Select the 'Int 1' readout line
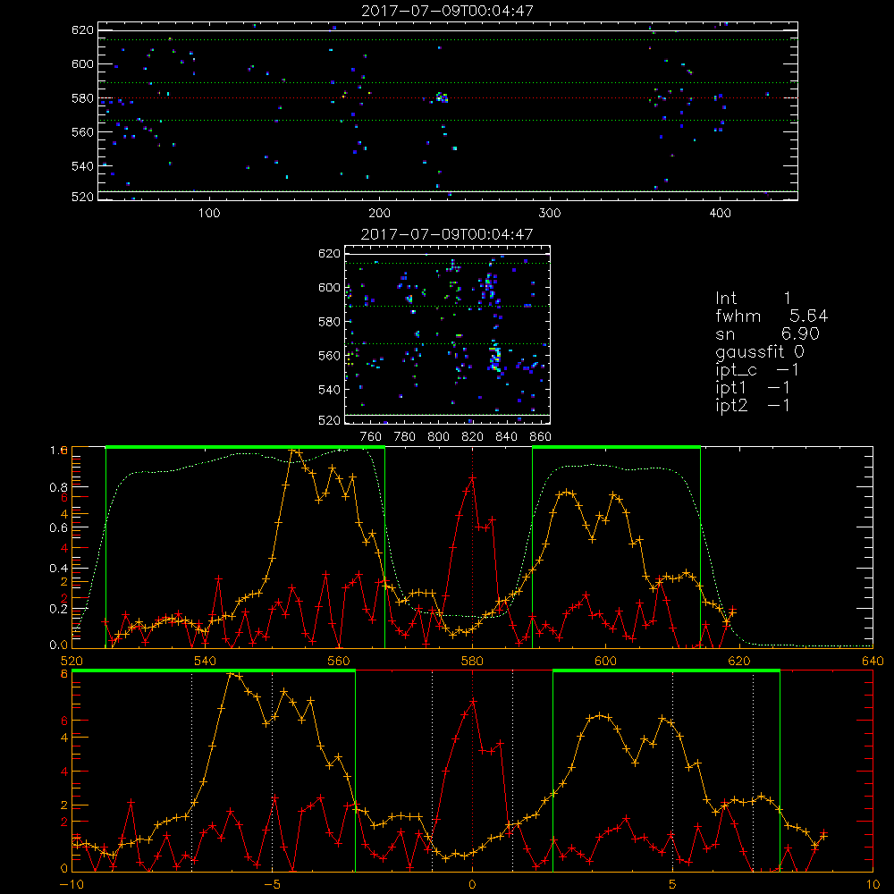Screen dimensions: 894x894 click(753, 299)
